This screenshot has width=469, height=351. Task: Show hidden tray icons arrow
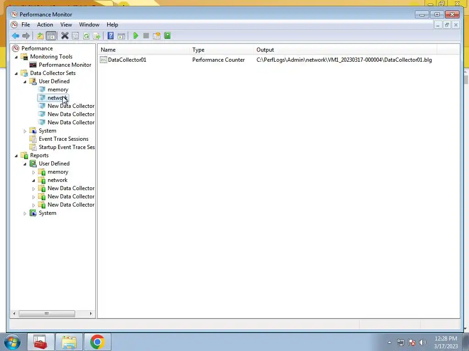click(389, 342)
